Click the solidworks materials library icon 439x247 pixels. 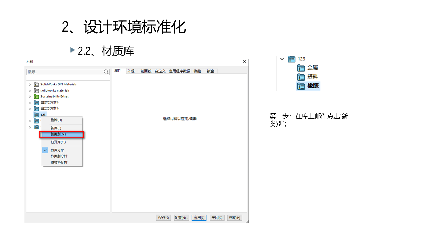36,91
